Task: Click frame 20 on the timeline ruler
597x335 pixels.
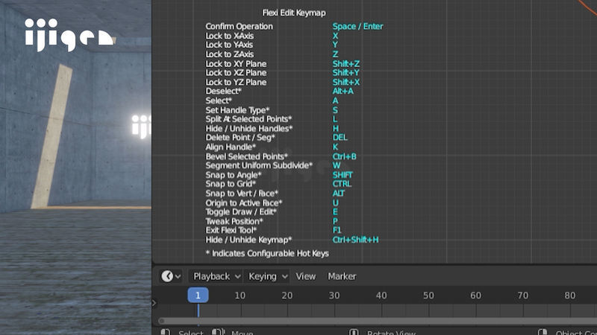Action: click(287, 296)
